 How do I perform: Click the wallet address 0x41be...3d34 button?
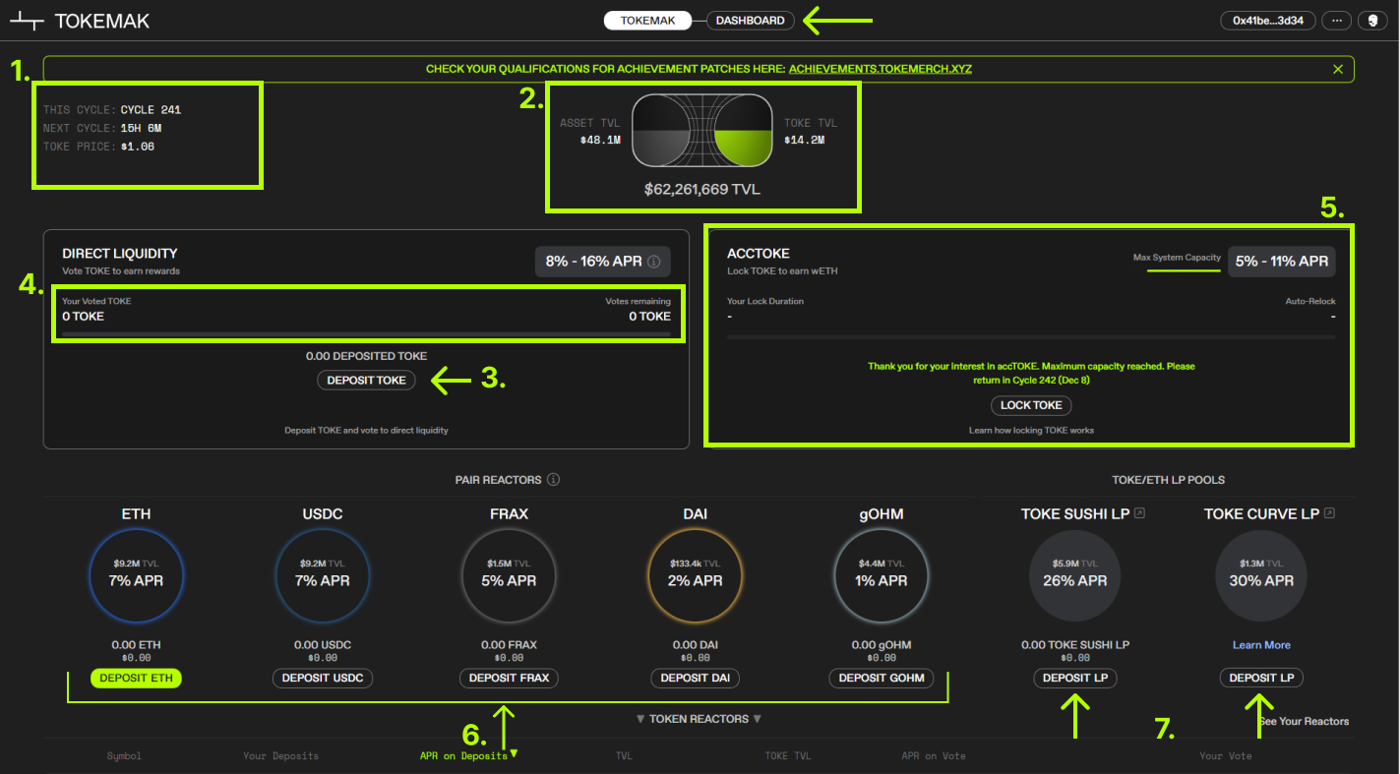(x=1268, y=20)
